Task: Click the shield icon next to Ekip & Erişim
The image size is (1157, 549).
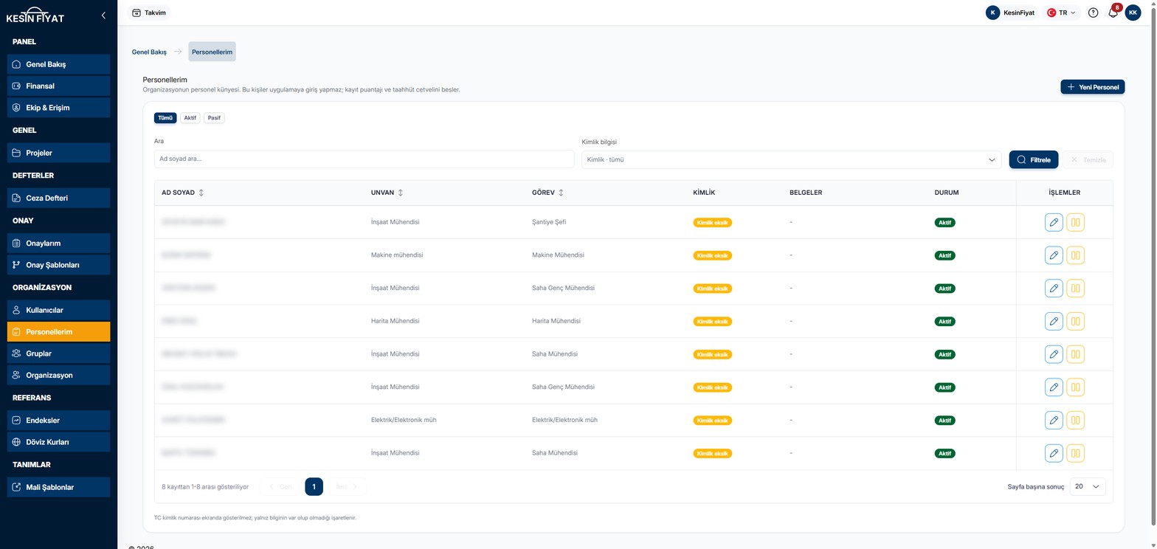Action: 17,108
